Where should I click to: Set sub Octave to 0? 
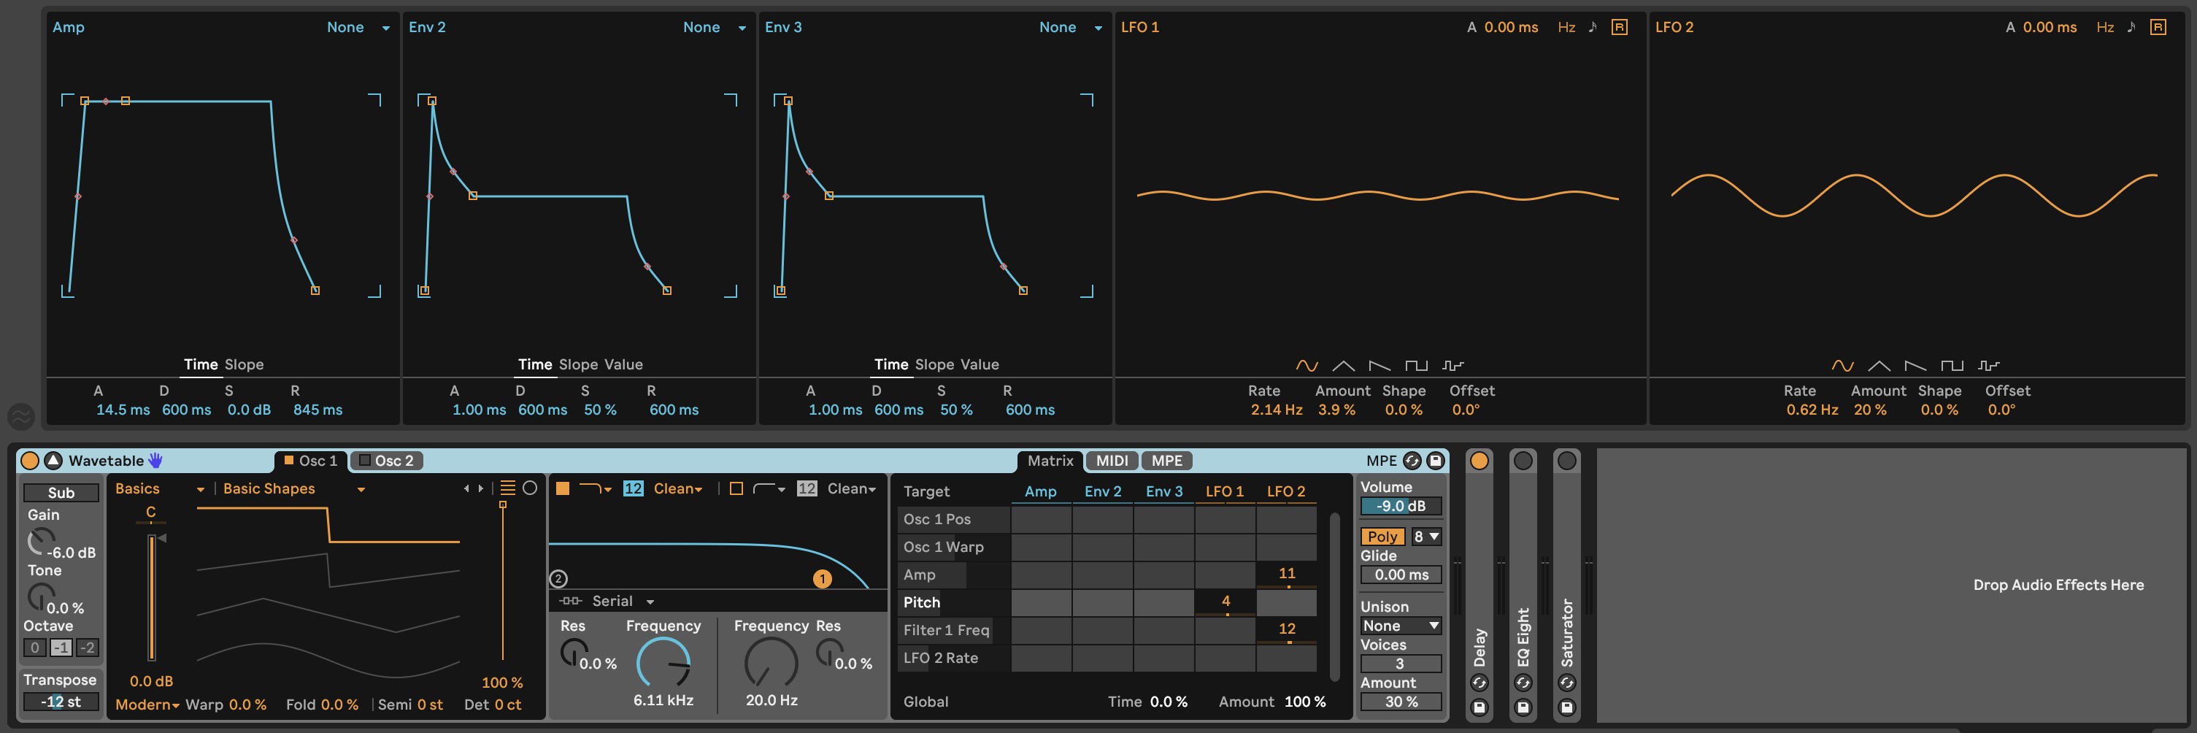[x=35, y=648]
